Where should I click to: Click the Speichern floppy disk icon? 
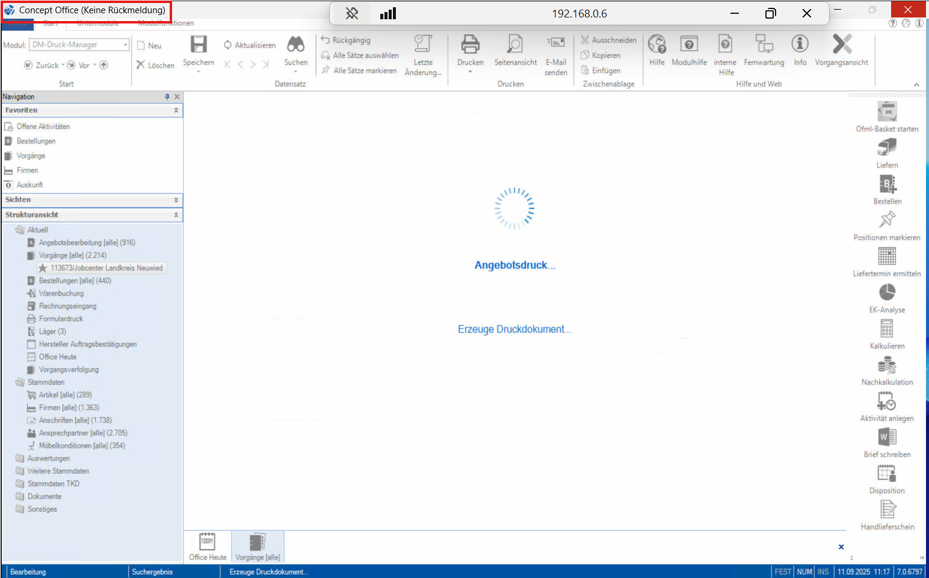point(199,45)
